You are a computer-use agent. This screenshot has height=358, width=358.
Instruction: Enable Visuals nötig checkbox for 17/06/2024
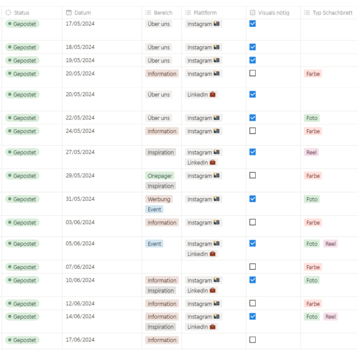(253, 340)
